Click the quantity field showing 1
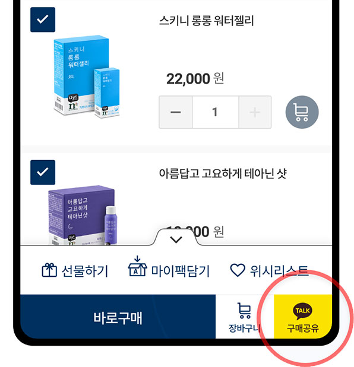 [x=215, y=112]
